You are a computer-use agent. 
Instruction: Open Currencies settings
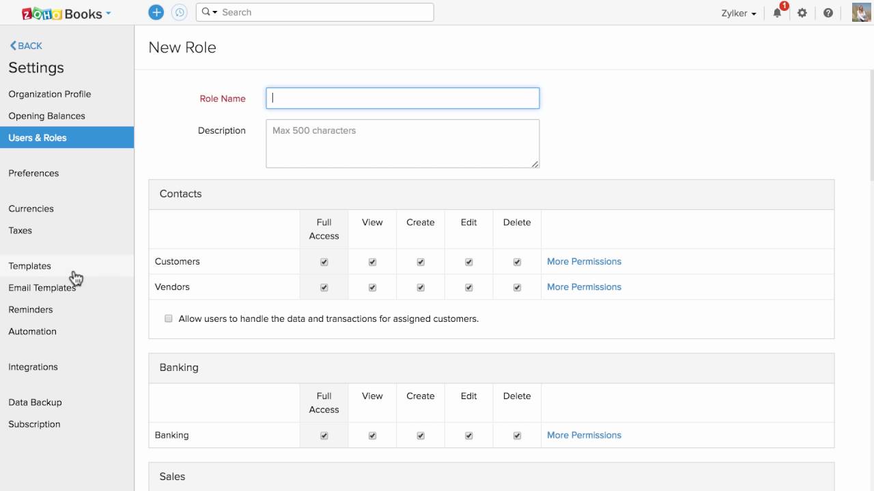(31, 209)
